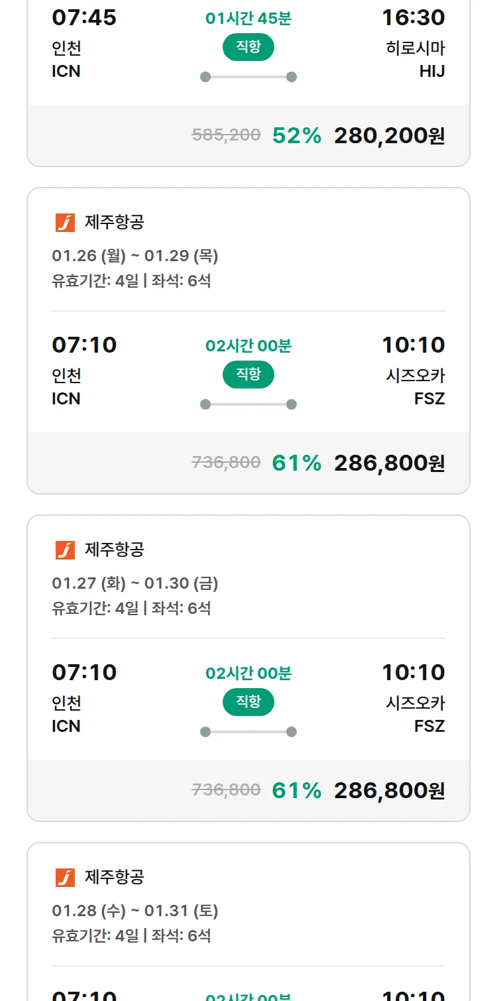Tap the 히로시마 HIJ destination

415,60
